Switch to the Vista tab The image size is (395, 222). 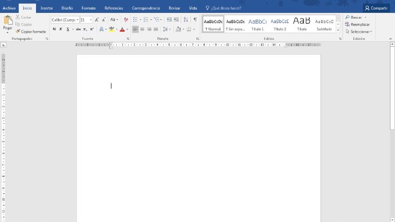point(193,8)
